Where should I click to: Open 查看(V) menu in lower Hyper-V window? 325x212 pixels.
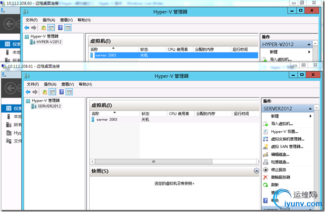(x=68, y=84)
